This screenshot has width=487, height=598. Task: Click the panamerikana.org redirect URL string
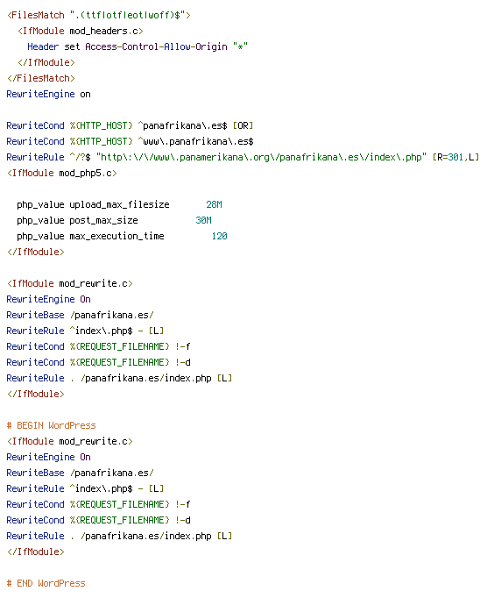point(261,158)
